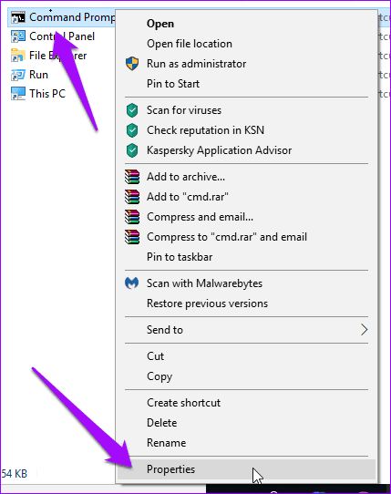Click the WinRAR Add to archive icon
Viewport: 391px width, 494px height.
[132, 177]
